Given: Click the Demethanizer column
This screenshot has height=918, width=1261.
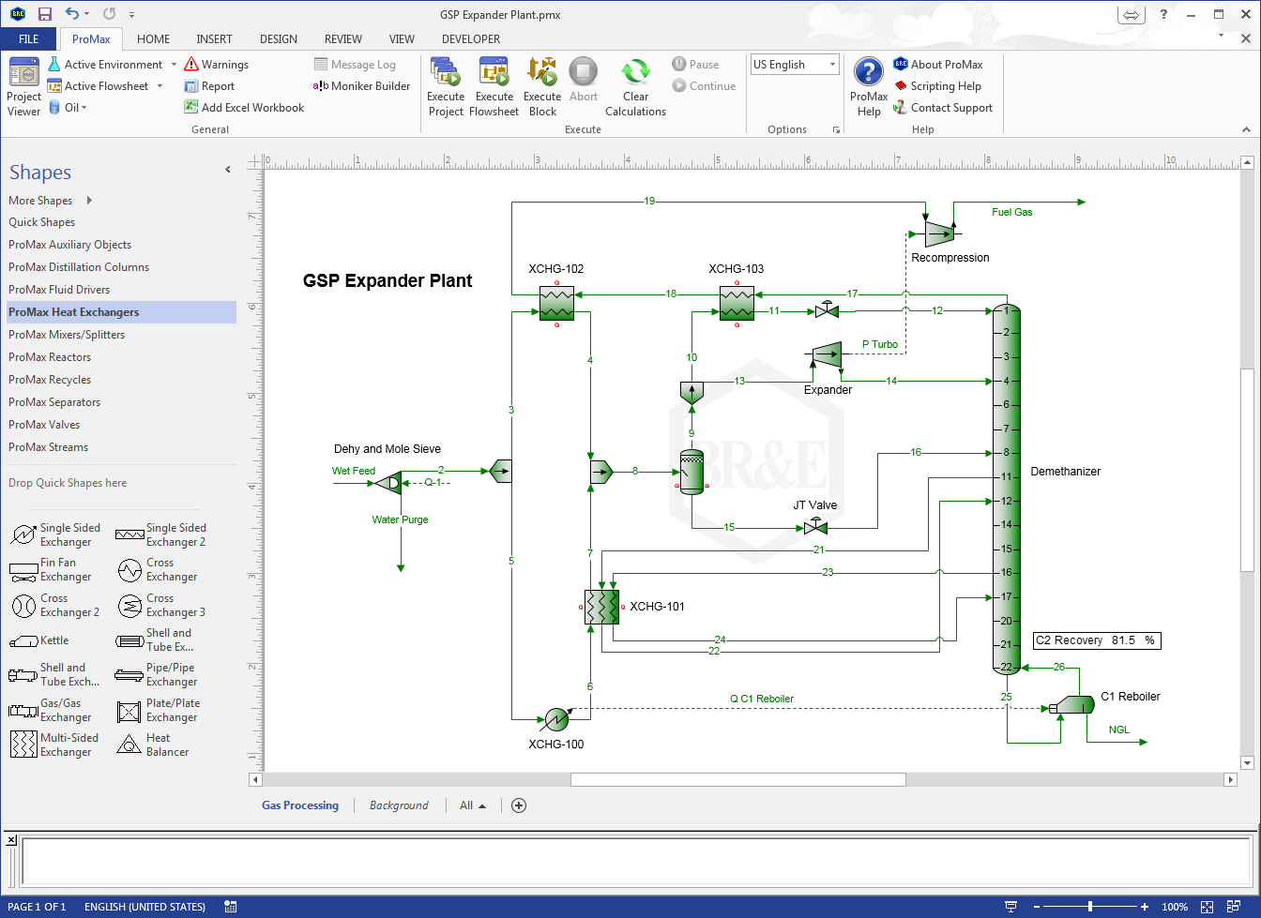Looking at the screenshot, I should [x=1007, y=489].
